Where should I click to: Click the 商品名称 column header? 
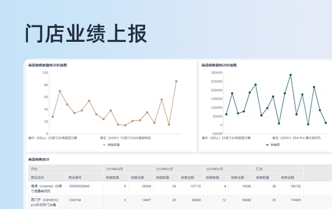(47, 177)
